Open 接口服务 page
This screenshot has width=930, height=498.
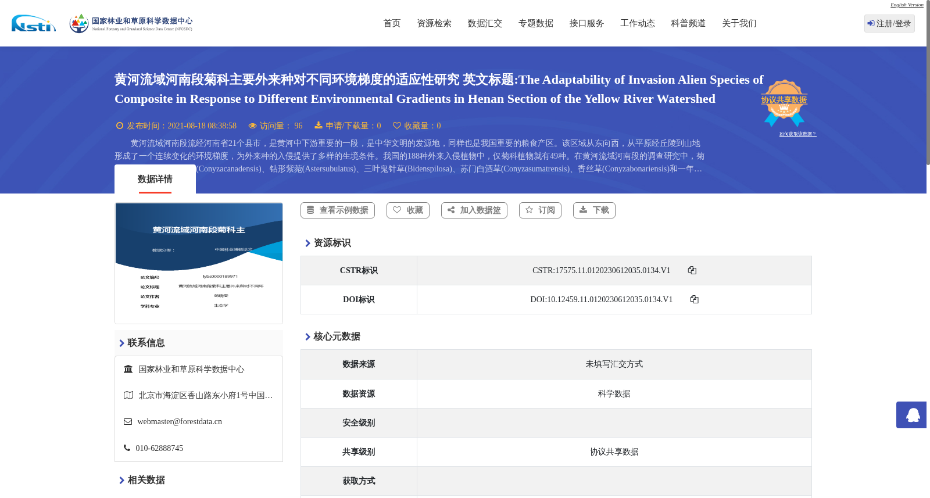586,23
